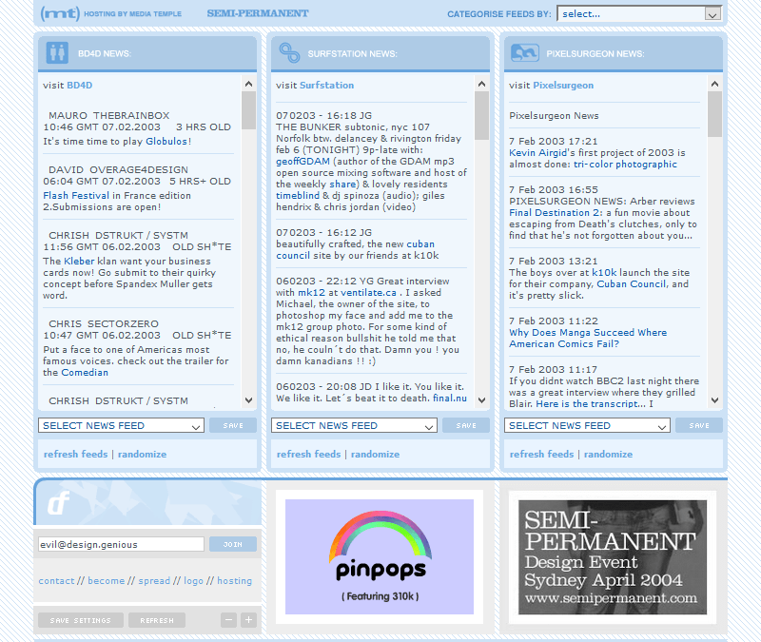Open Select News Feed dropdown under BD4D
Viewport: 761px width, 642px height.
tap(121, 425)
